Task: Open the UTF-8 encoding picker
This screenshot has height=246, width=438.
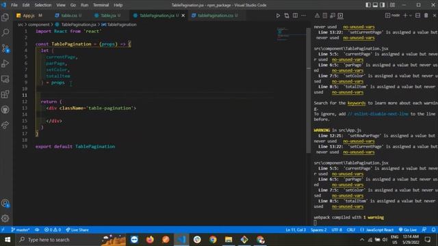Action: click(337, 230)
